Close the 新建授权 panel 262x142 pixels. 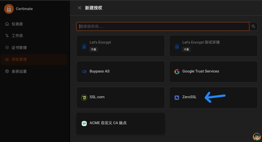(x=80, y=8)
